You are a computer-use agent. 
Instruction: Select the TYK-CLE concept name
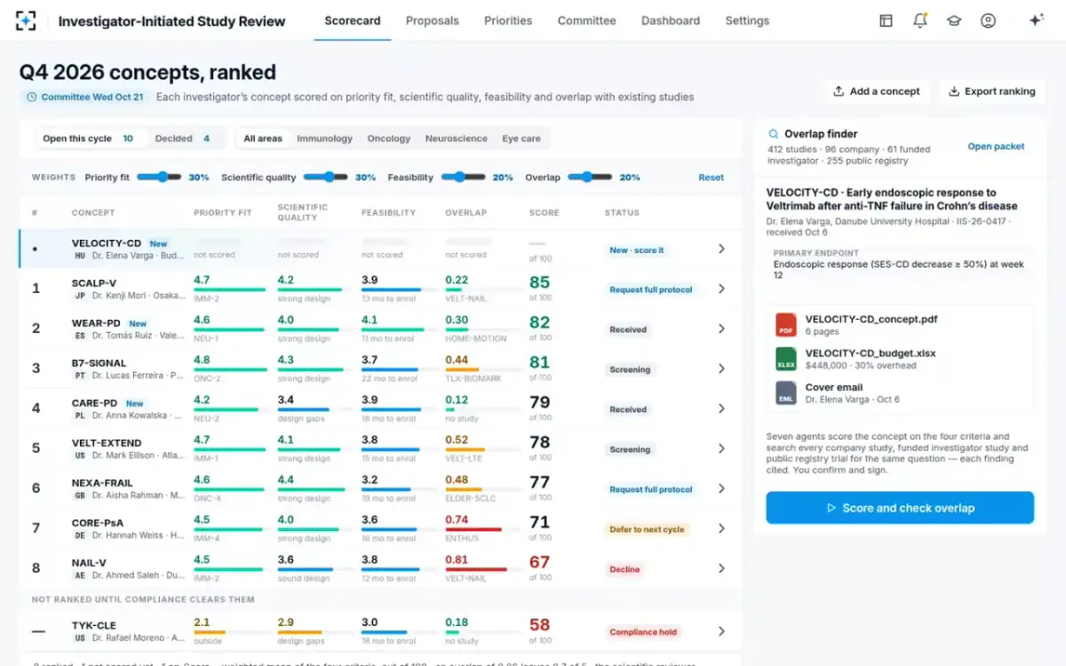pos(93,625)
